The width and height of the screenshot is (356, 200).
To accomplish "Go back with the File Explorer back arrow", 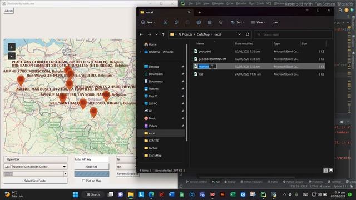I will (x=141, y=34).
